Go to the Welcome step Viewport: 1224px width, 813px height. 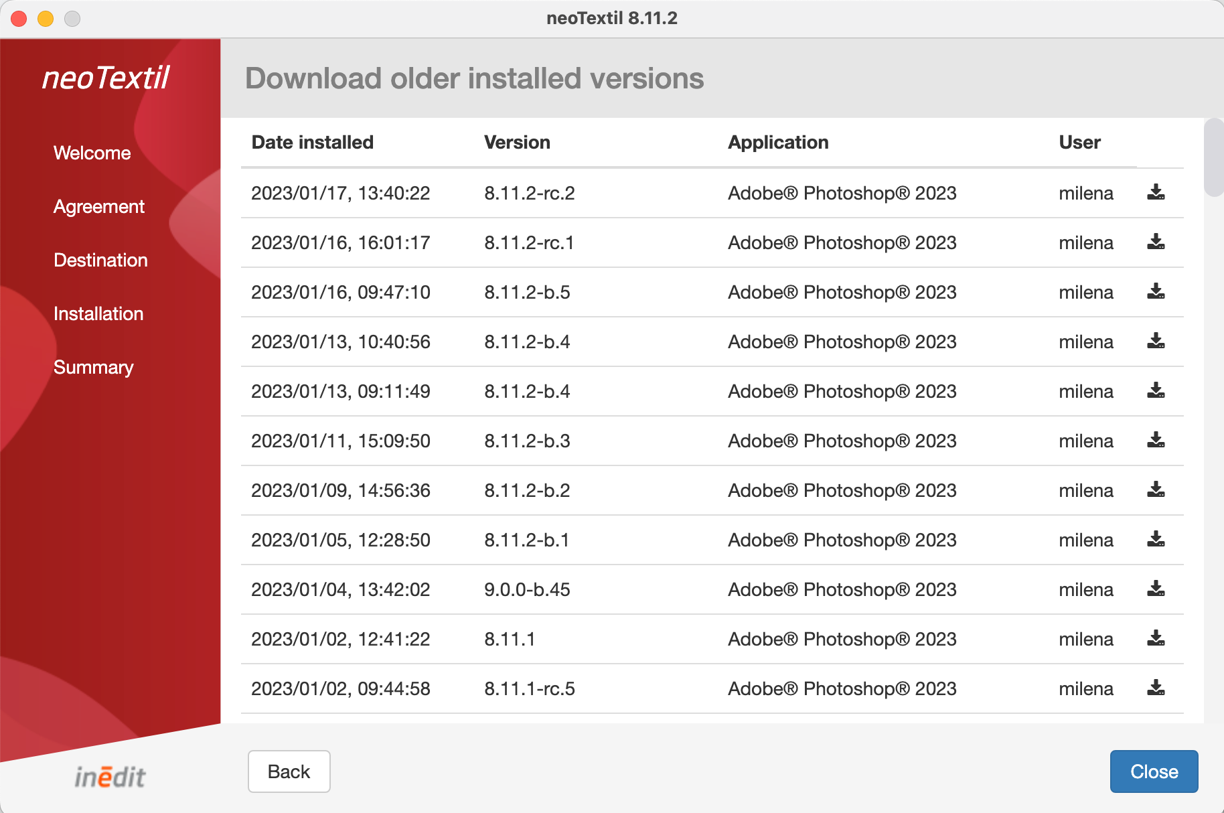point(92,153)
